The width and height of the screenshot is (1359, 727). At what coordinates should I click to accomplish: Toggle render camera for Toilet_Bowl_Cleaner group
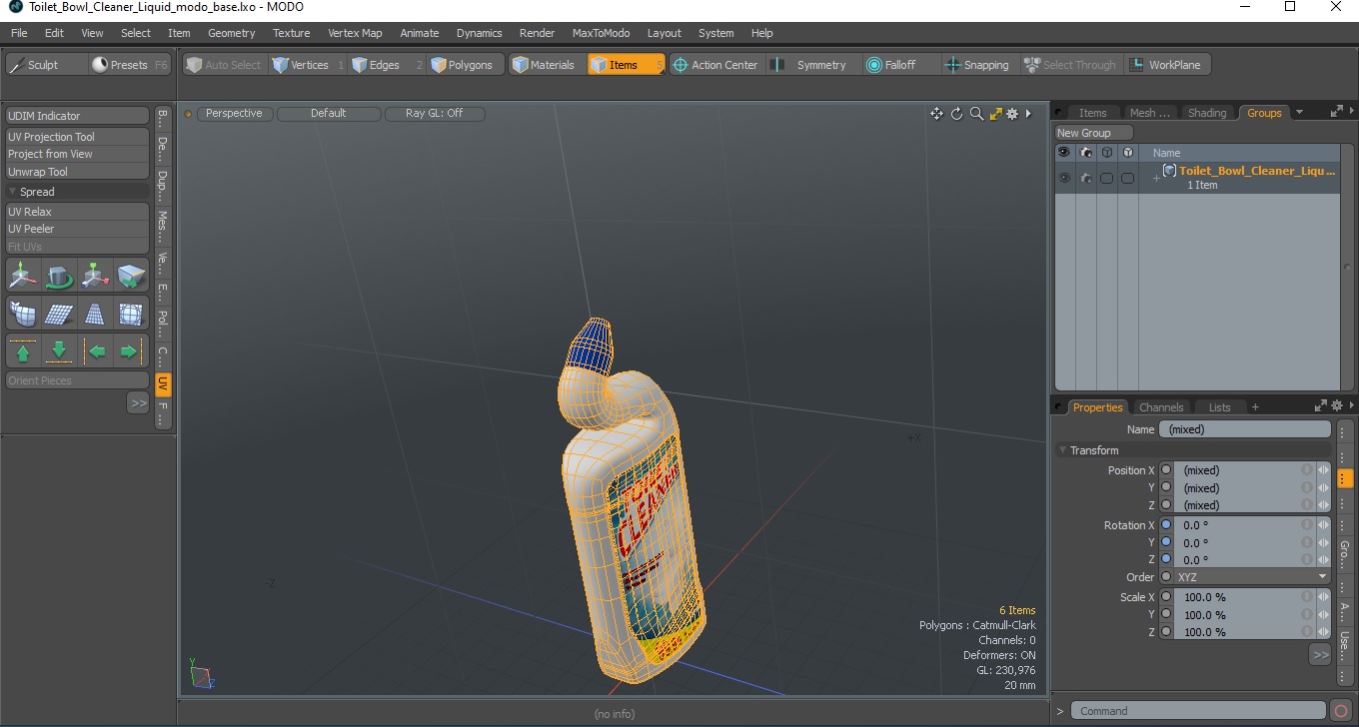[1085, 178]
